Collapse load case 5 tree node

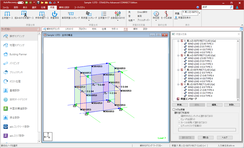click(x=178, y=41)
